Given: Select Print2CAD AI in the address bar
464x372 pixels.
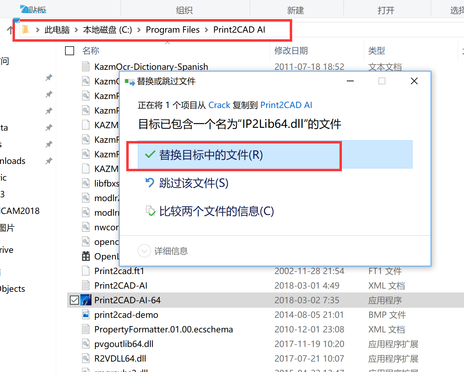Looking at the screenshot, I should (239, 30).
